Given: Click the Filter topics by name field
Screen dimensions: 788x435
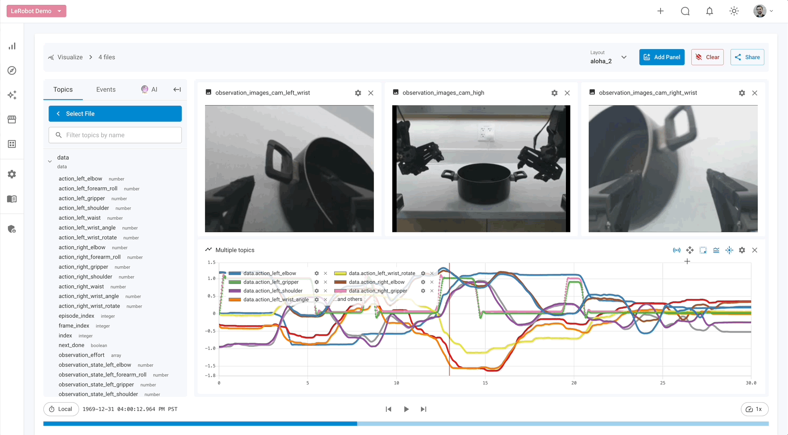Looking at the screenshot, I should pyautogui.click(x=115, y=135).
